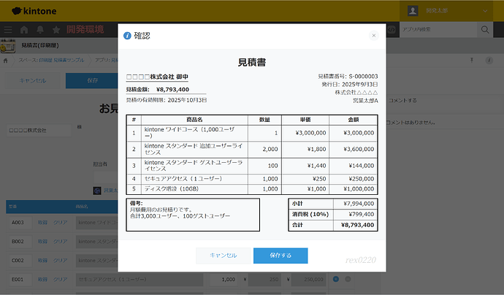Click the セキュアアクセス（1ユーザー） row in the estimate
The width and height of the screenshot is (504, 295).
(252, 179)
